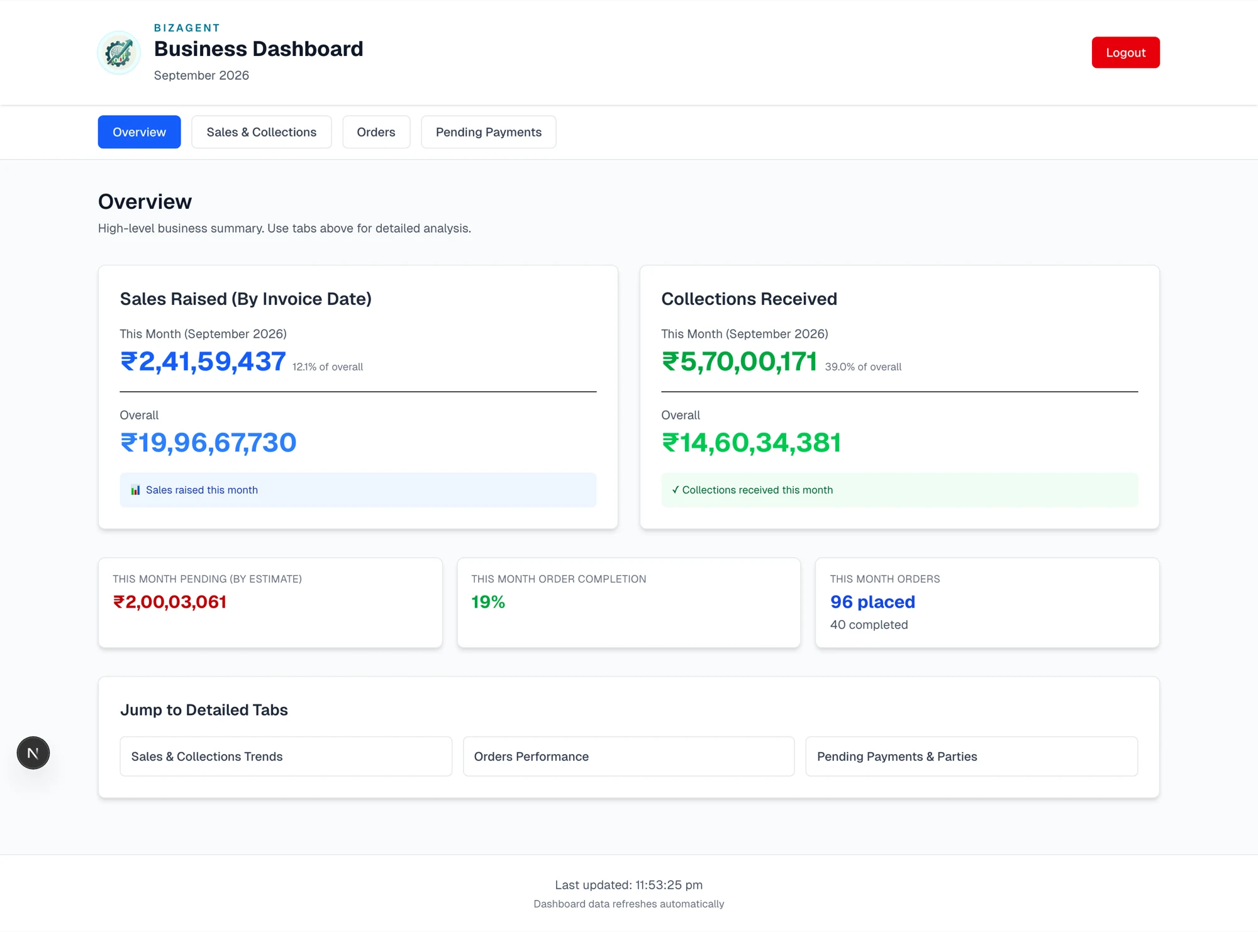
Task: Select the ₹14,60,34,381 overall collections figure
Action: tap(751, 443)
